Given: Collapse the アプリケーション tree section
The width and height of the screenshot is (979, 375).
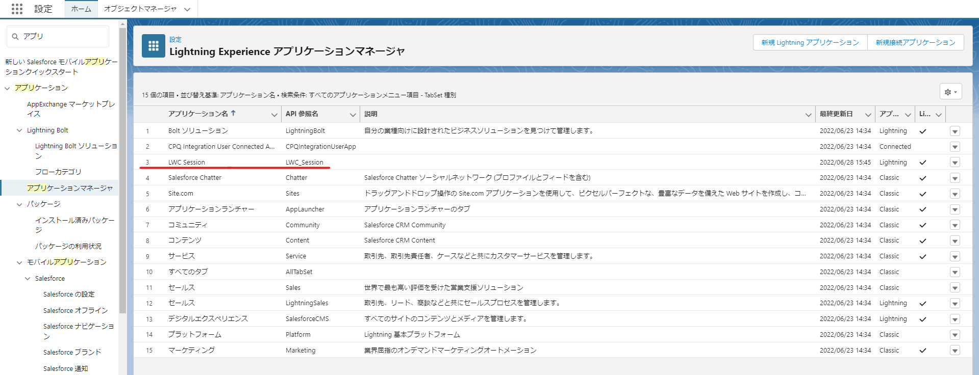Looking at the screenshot, I should (7, 88).
